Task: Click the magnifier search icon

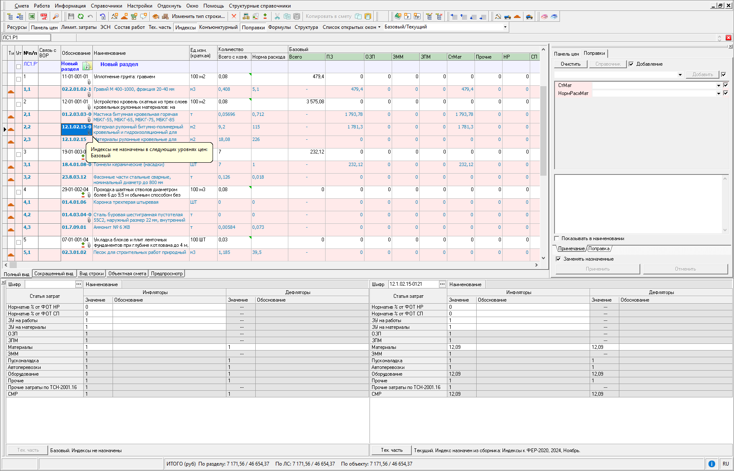Action: [x=55, y=16]
